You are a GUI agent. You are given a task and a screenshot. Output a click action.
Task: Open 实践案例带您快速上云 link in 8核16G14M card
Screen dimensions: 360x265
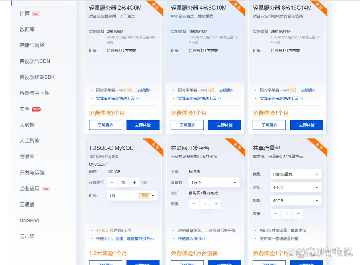(281, 98)
